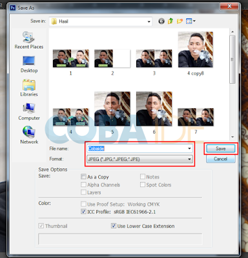Click the "4 copy8" file name label
248x258 pixels.
[196, 74]
